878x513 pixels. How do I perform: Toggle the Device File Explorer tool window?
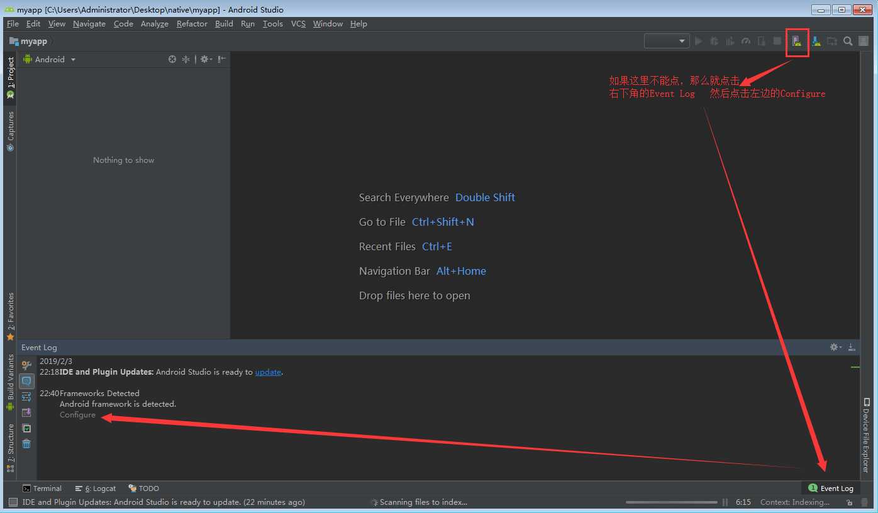[x=866, y=435]
